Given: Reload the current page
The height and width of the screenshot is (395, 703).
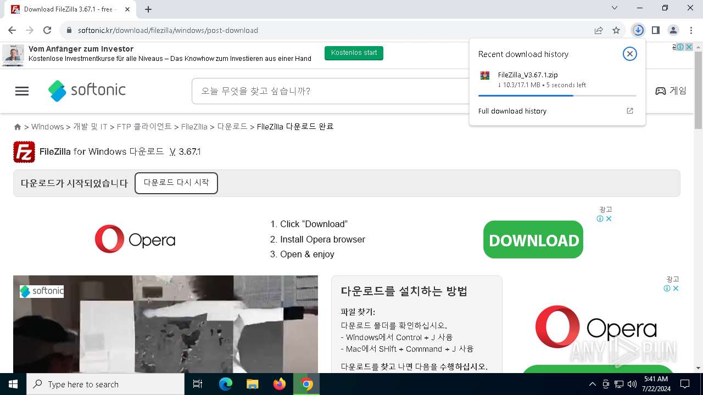Looking at the screenshot, I should pos(47,30).
